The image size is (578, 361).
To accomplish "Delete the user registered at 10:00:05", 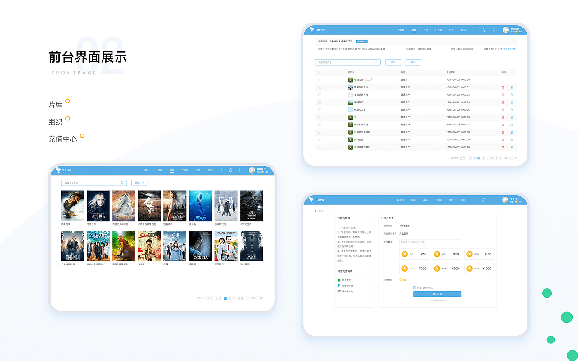I will point(503,110).
